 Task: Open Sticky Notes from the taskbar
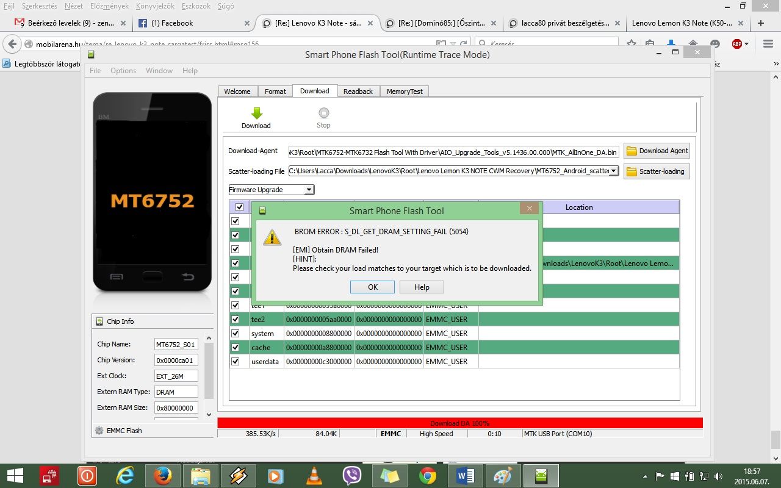pyautogui.click(x=390, y=476)
